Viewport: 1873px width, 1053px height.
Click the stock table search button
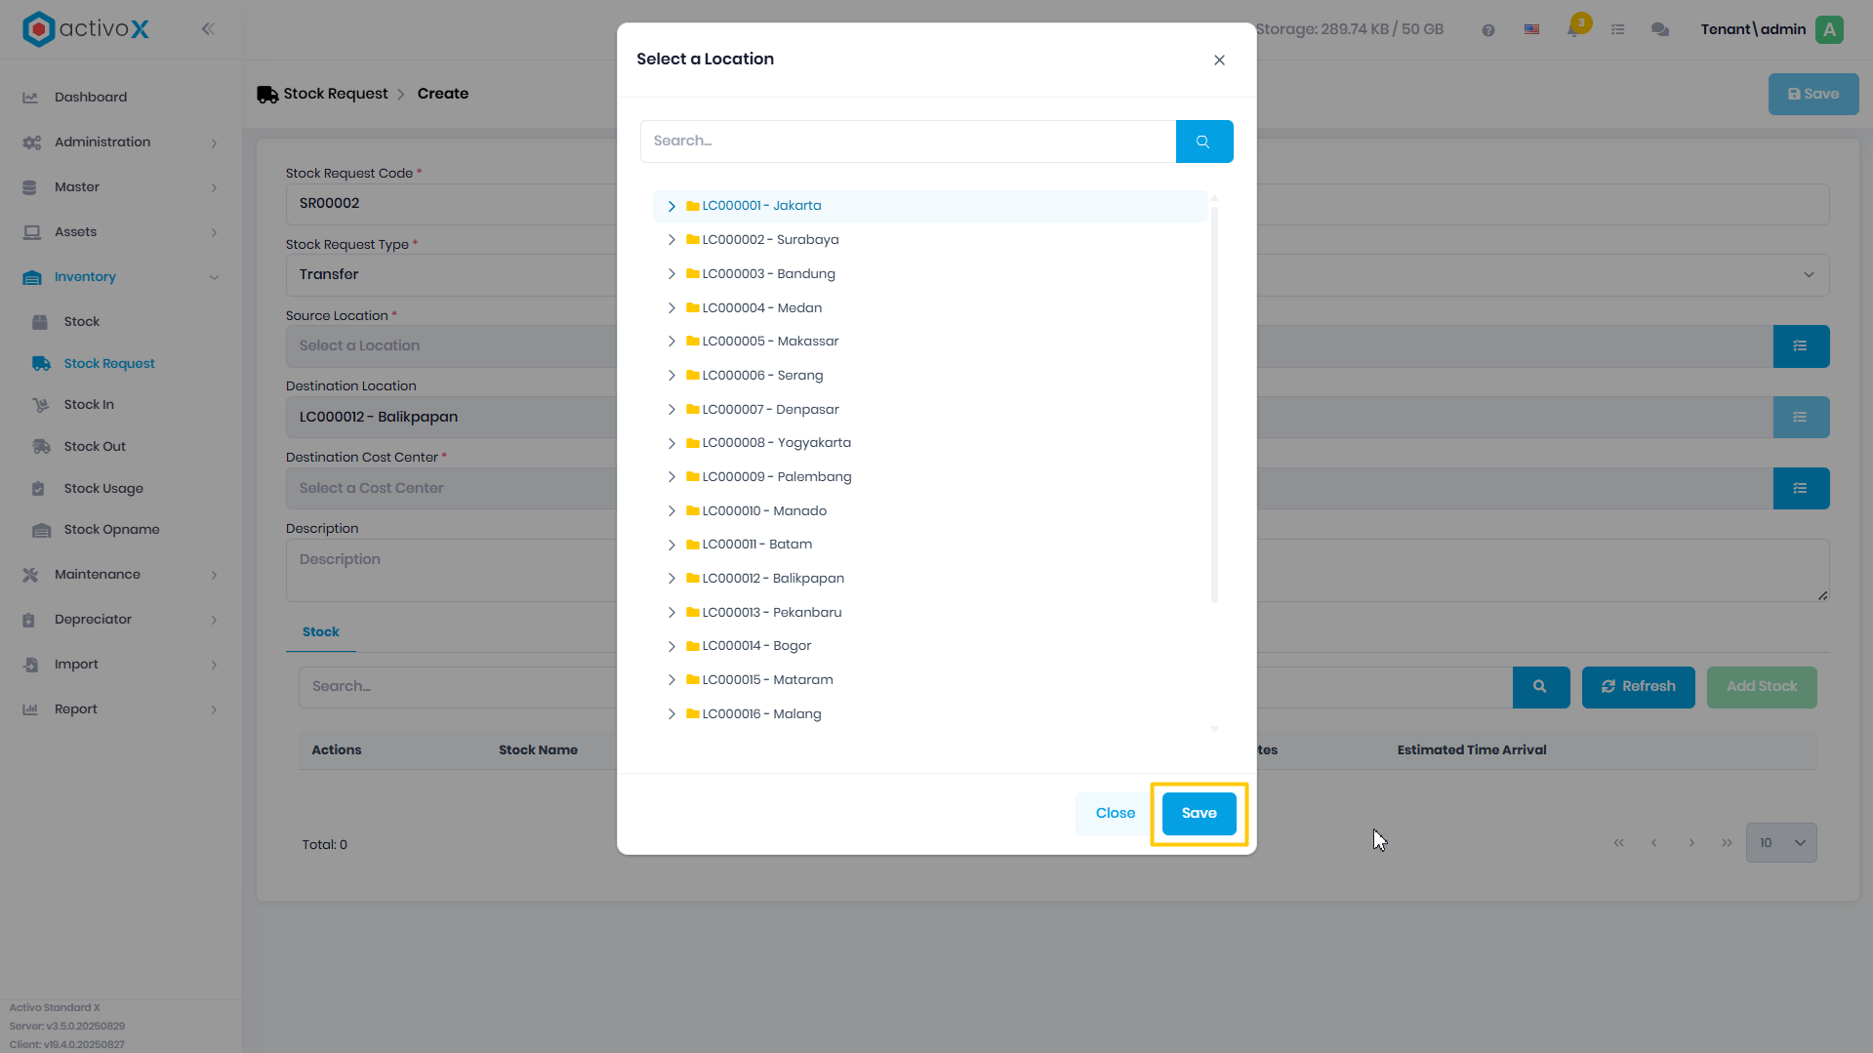point(1540,688)
